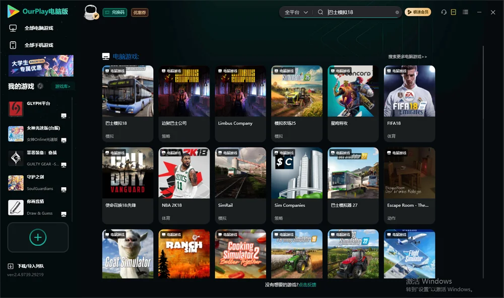
Task: Open the user avatar profile
Action: [x=91, y=12]
